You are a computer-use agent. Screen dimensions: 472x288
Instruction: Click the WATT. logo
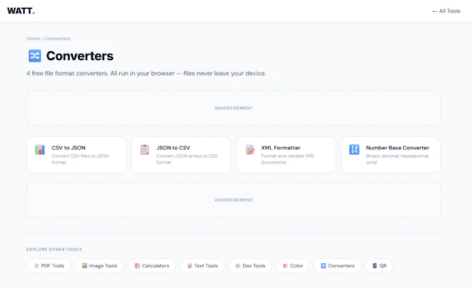(21, 11)
